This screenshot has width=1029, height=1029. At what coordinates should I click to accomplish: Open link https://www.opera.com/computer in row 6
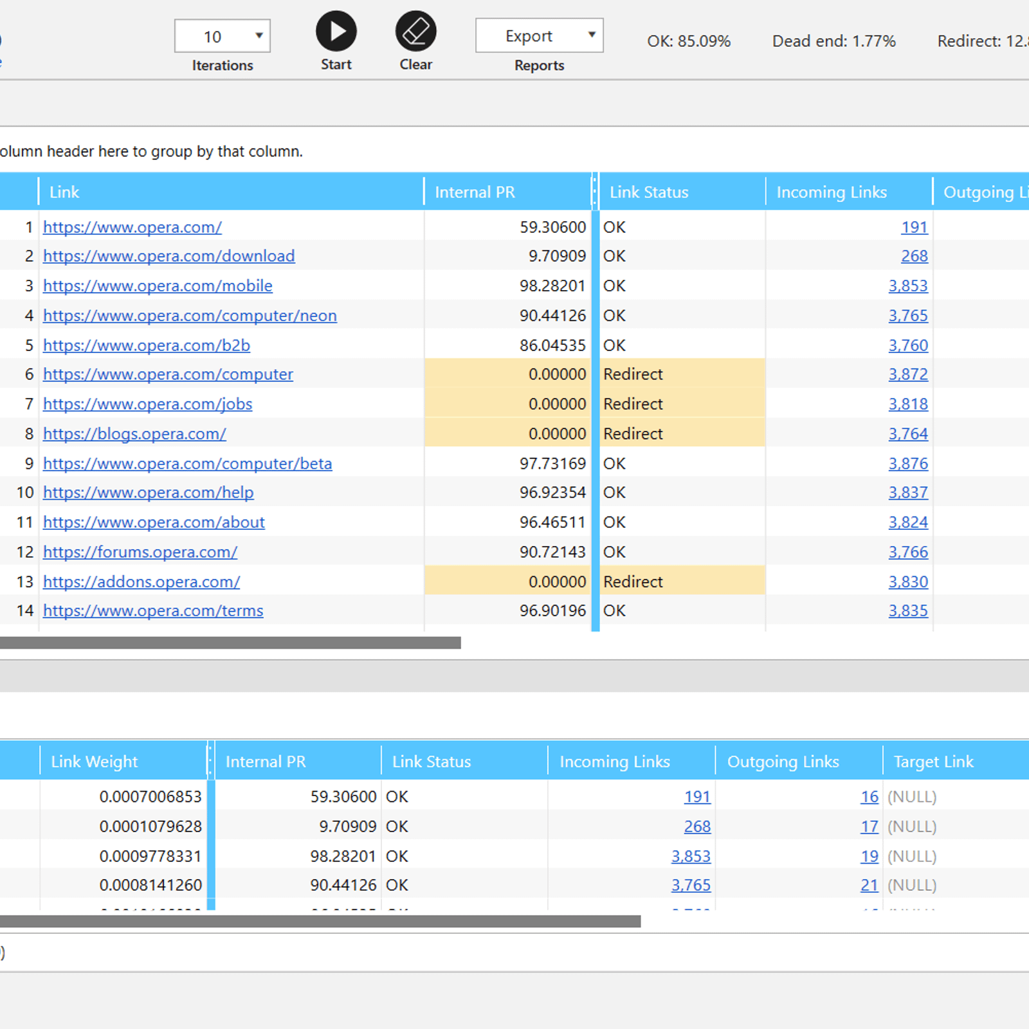click(x=168, y=374)
